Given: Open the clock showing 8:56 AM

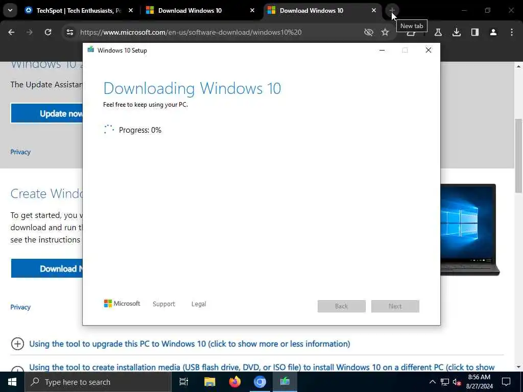Looking at the screenshot, I should (x=479, y=382).
